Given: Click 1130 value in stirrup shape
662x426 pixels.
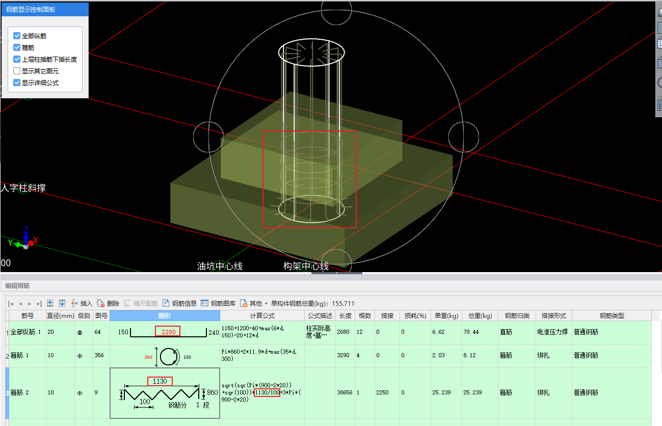Looking at the screenshot, I should tap(160, 381).
